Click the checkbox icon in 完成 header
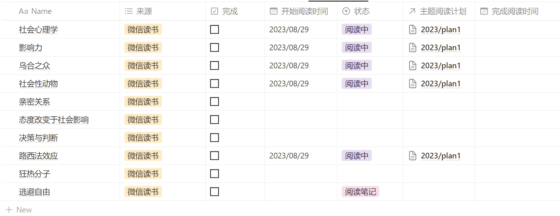The width and height of the screenshot is (560, 216). [215, 11]
